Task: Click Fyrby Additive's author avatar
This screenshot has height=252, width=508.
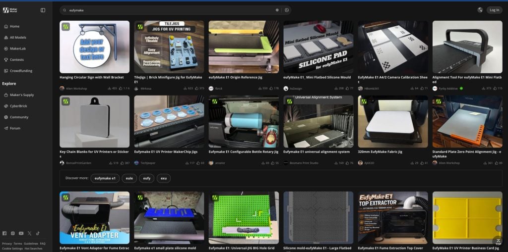Action: pyautogui.click(x=435, y=88)
